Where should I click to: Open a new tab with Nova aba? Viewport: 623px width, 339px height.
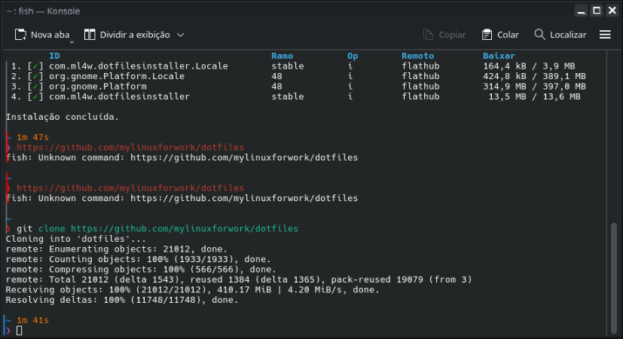click(42, 35)
